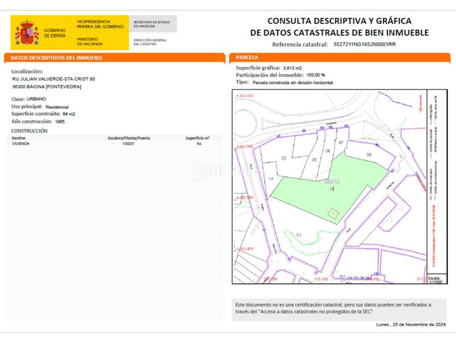Click the MINISTERIO DE HACIENDA text
Screen dimensions: 456x342
89,41
